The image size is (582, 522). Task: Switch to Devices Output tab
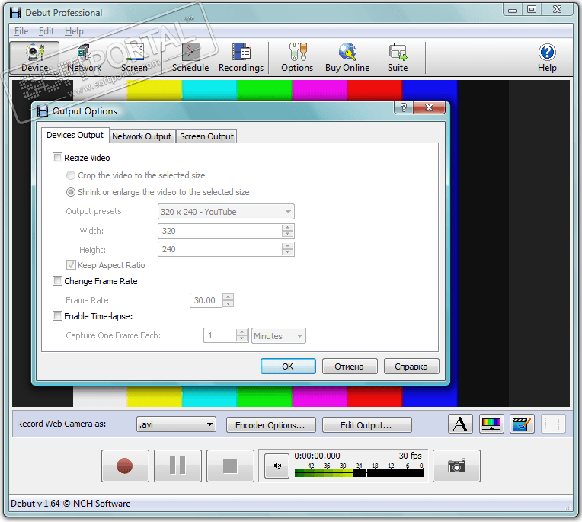tap(75, 135)
